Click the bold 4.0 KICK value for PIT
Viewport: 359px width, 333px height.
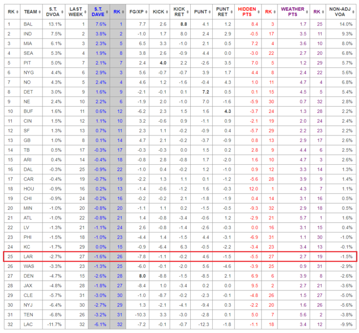[x=163, y=63]
